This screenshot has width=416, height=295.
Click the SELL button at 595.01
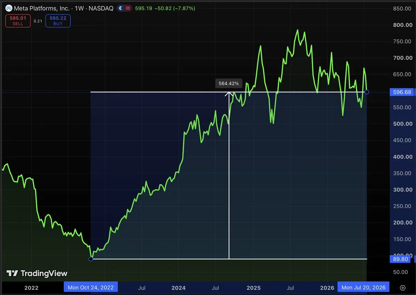18,21
